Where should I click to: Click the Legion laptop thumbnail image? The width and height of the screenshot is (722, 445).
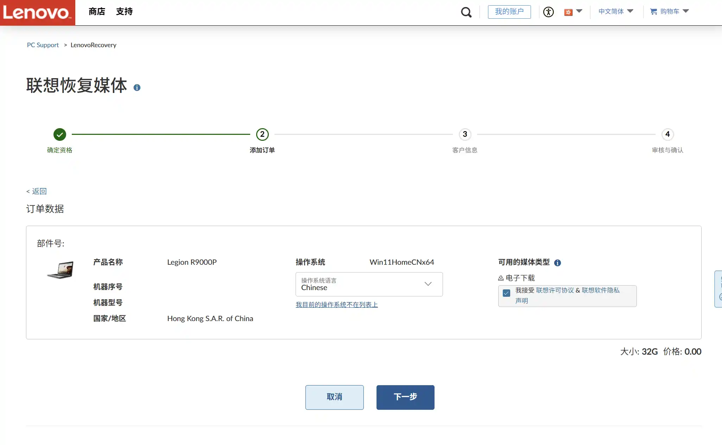[61, 270]
